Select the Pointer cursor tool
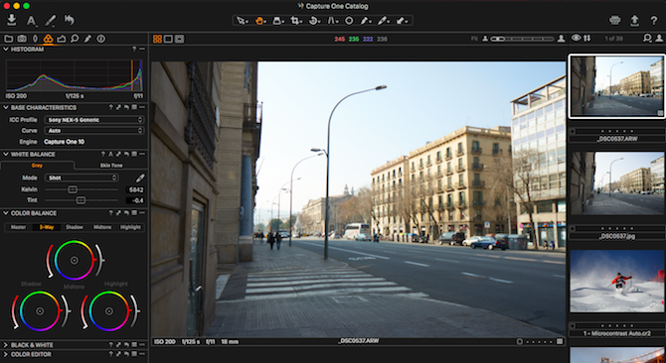The width and height of the screenshot is (666, 363). 242,20
